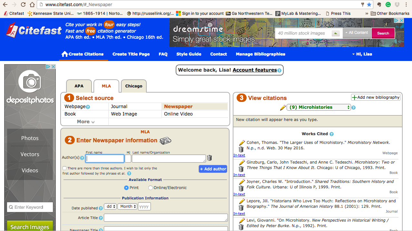Open the Contact page
The height and width of the screenshot is (231, 412).
click(x=219, y=54)
